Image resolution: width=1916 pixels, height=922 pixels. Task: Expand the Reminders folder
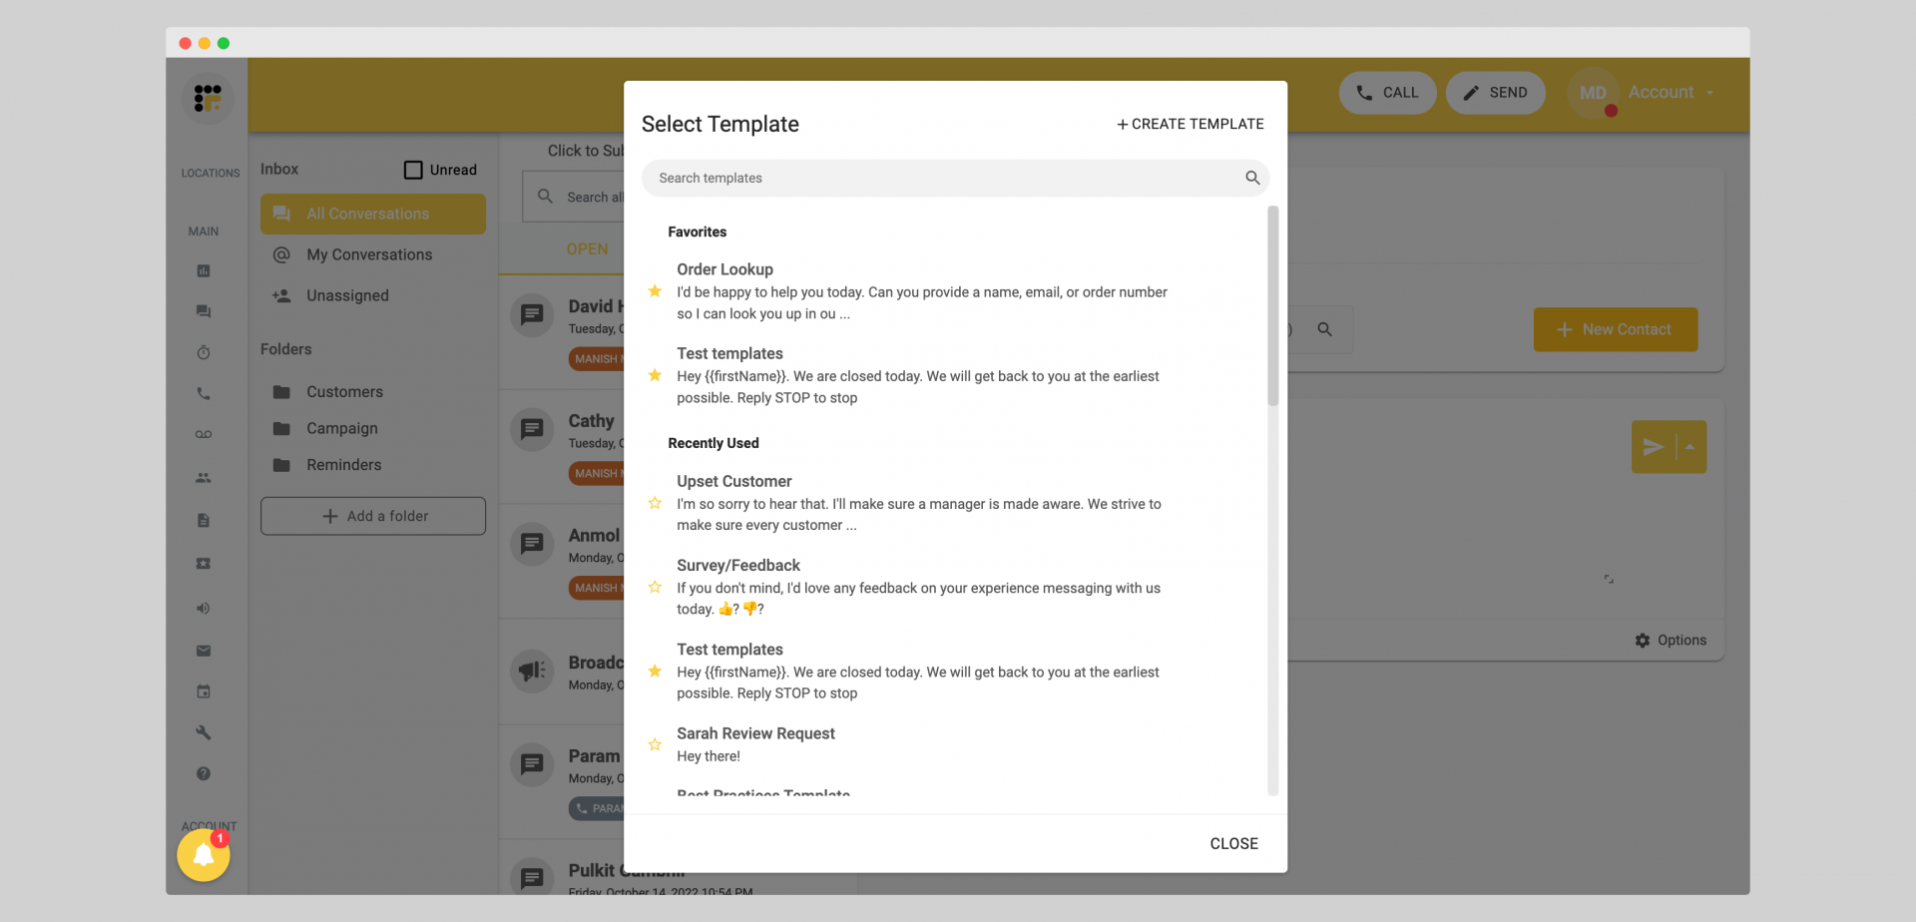(343, 464)
